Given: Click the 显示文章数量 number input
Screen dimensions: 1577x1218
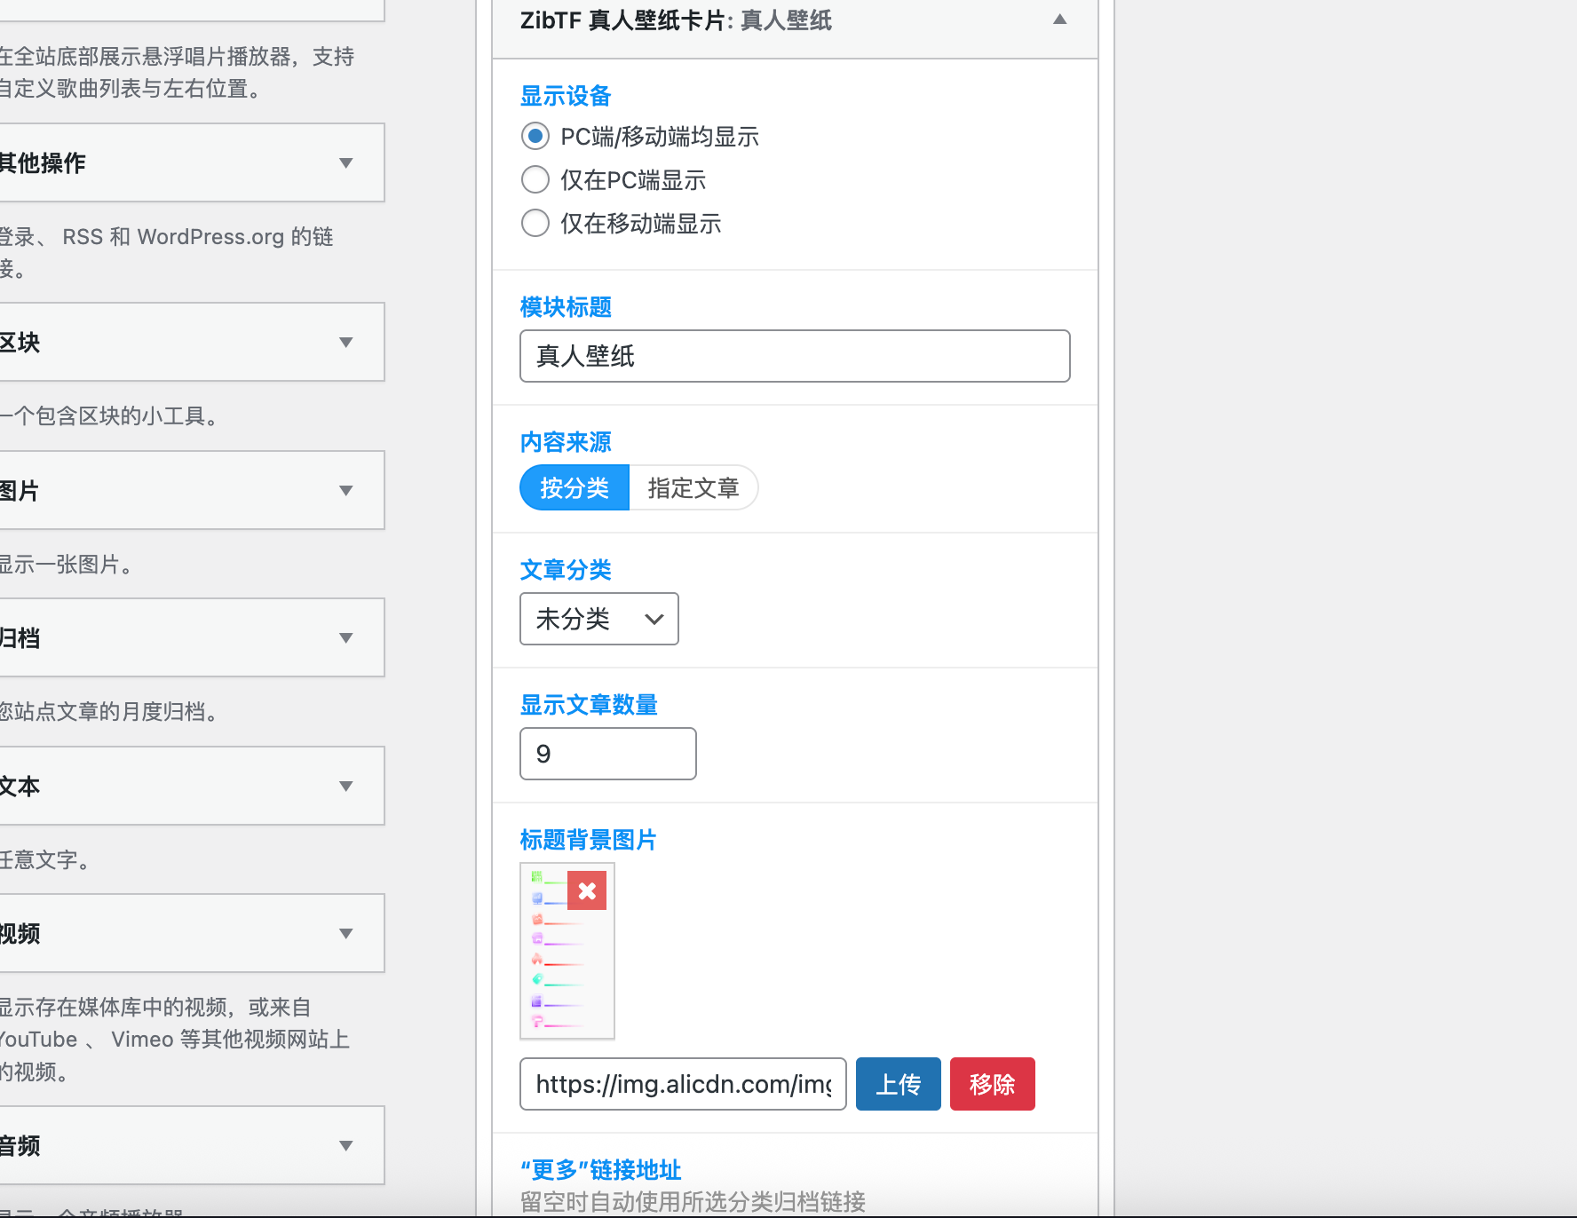Looking at the screenshot, I should point(607,754).
